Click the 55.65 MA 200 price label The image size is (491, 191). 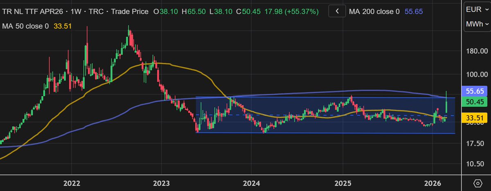pos(475,92)
